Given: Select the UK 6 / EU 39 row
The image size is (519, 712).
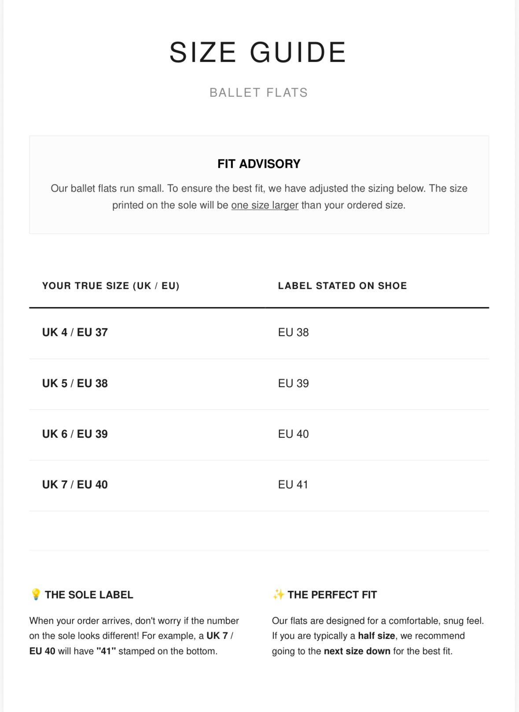Looking at the screenshot, I should pyautogui.click(x=259, y=435).
